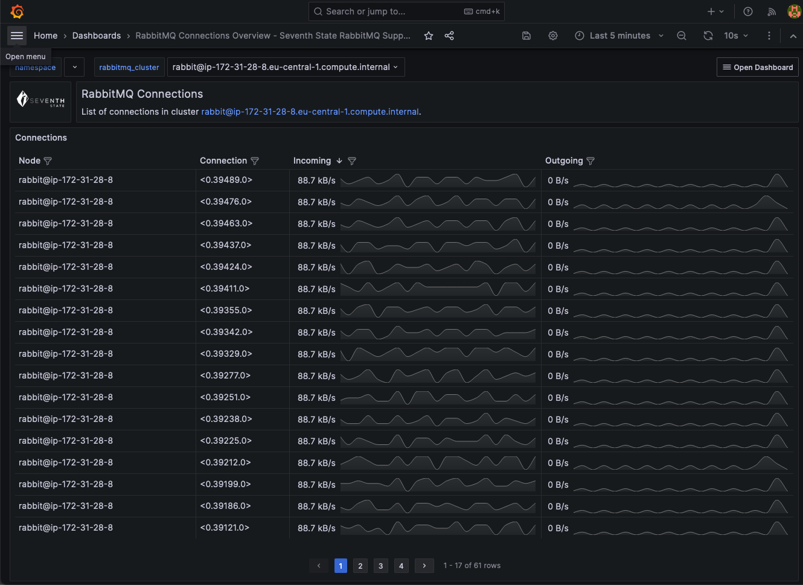Select connection <0.39212.0> cell

tap(243, 463)
